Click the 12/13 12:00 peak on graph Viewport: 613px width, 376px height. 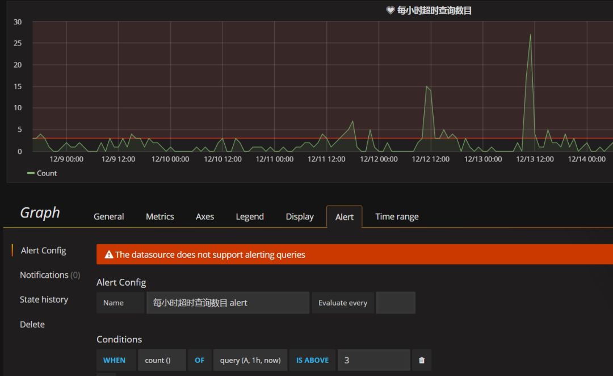pyautogui.click(x=531, y=35)
